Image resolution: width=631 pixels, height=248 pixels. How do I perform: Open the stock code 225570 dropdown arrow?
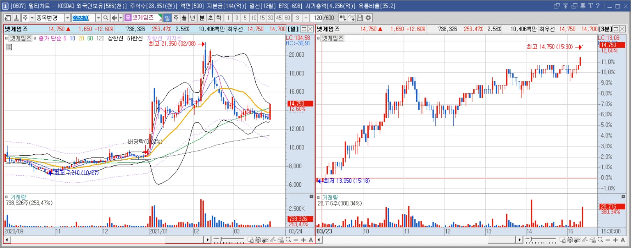tap(99, 18)
